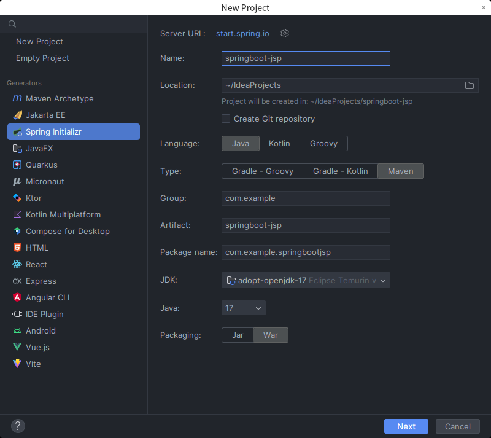The width and height of the screenshot is (491, 438).
Task: Select New Project in sidebar
Action: [x=39, y=42]
